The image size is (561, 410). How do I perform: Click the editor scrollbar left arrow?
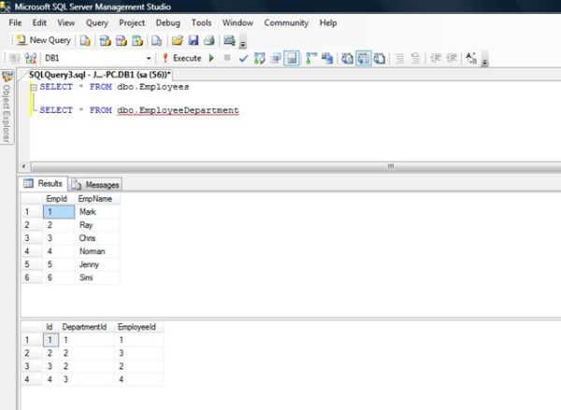tap(24, 166)
